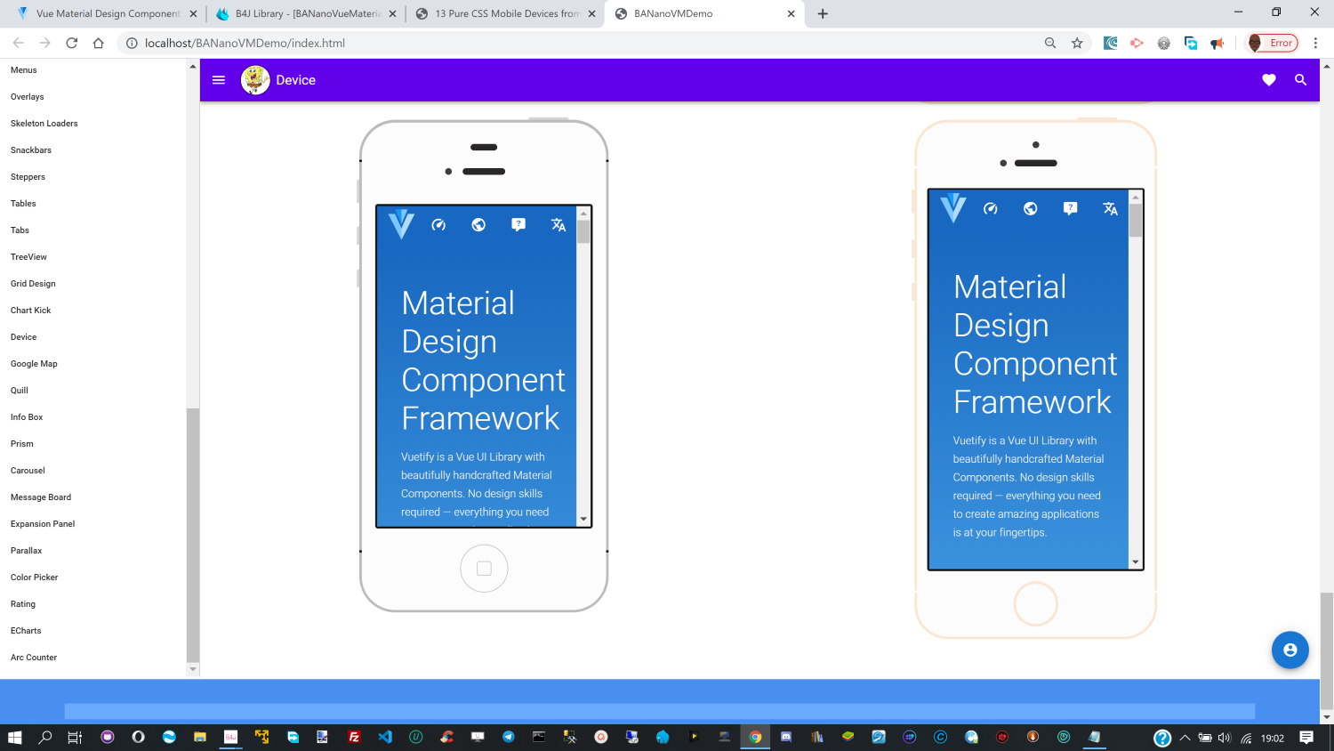Open the Windows Start menu
Viewport: 1334px width, 751px height.
tap(14, 737)
